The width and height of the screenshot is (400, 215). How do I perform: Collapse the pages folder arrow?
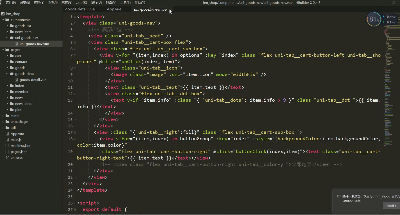pyautogui.click(x=3, y=50)
